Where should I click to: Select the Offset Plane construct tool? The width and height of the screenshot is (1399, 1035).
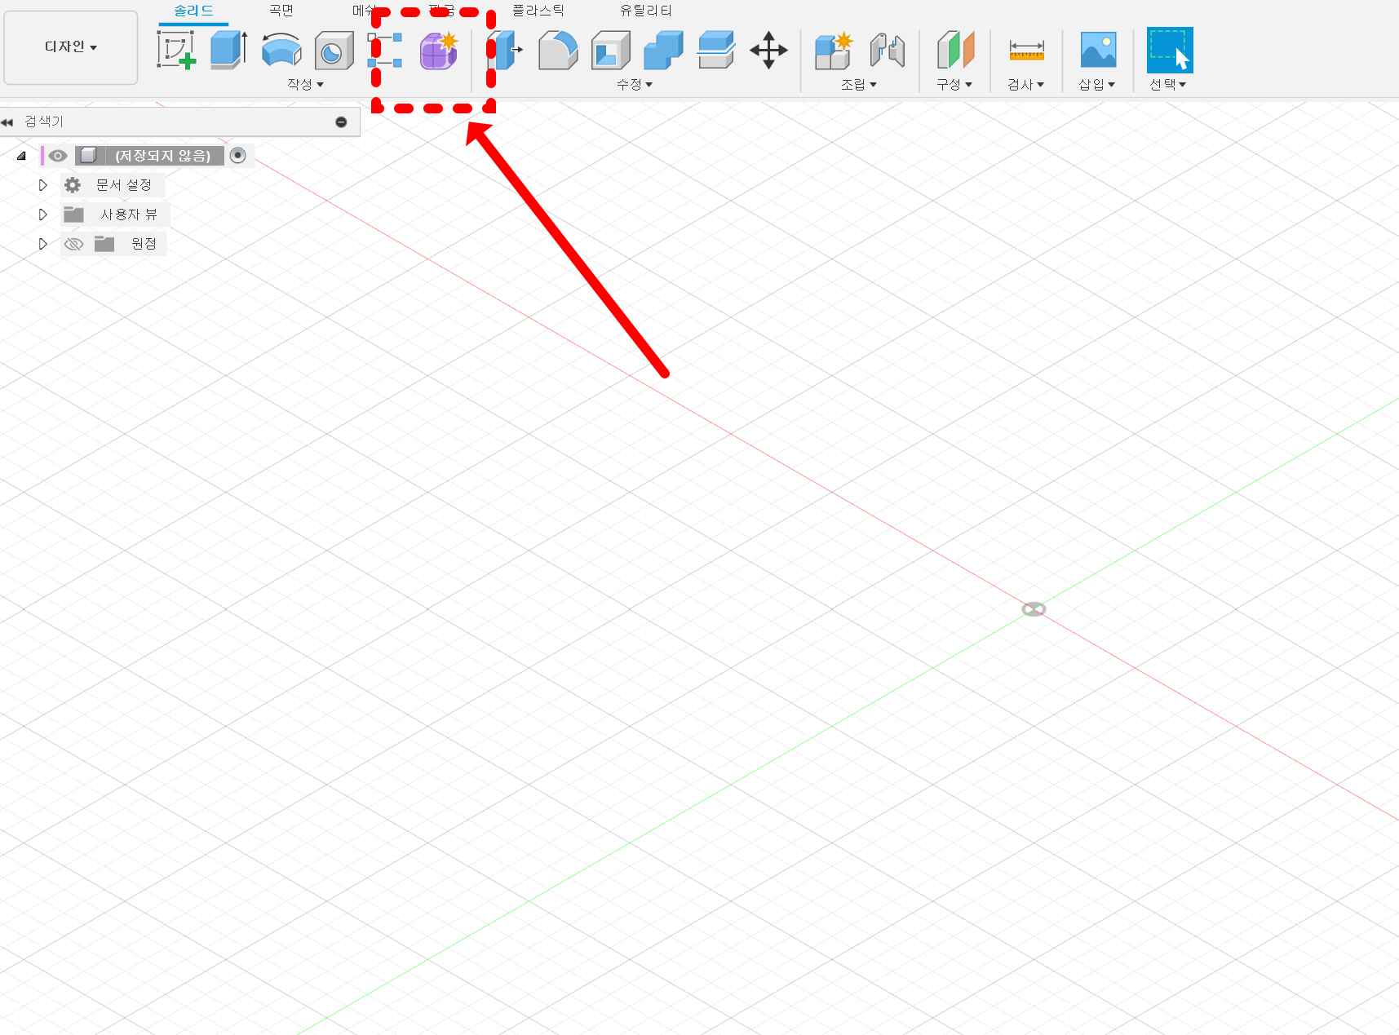pyautogui.click(x=955, y=50)
